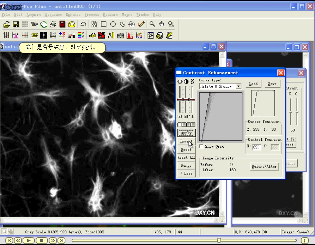This screenshot has width=315, height=245.
Task: Activate the magnifier zoom tool
Action: coord(152,24)
